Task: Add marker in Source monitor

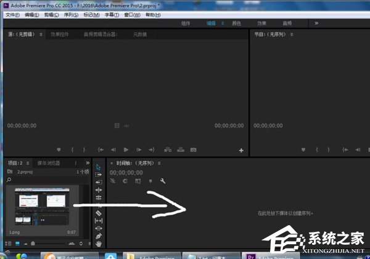Action: (59, 149)
